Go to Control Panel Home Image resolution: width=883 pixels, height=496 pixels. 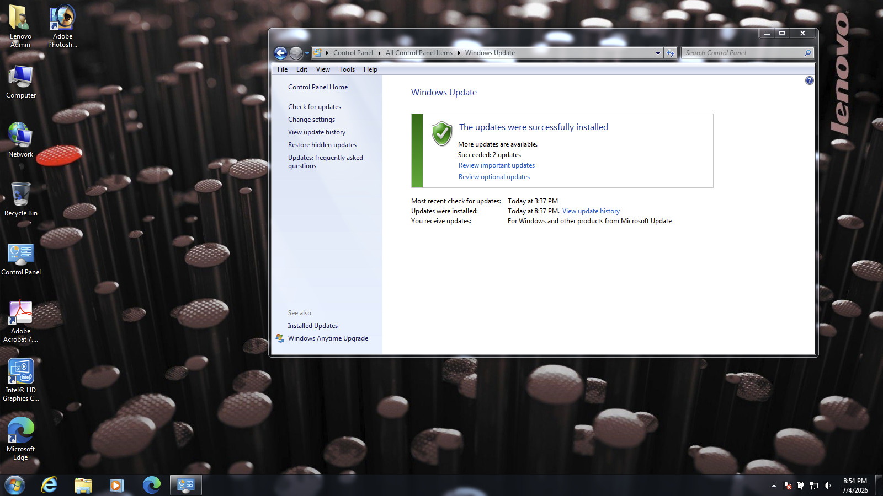[318, 87]
